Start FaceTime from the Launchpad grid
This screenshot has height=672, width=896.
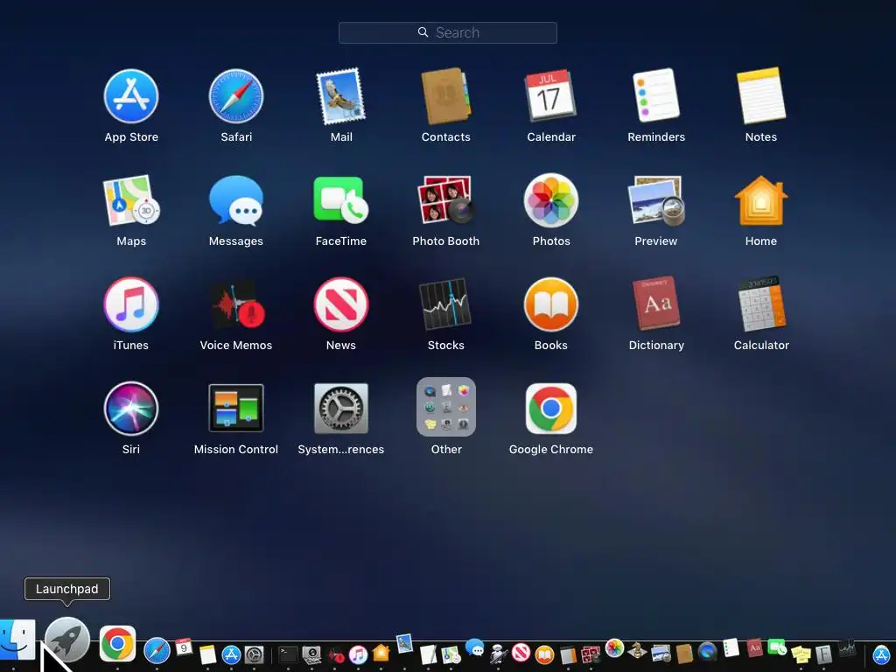click(x=341, y=200)
